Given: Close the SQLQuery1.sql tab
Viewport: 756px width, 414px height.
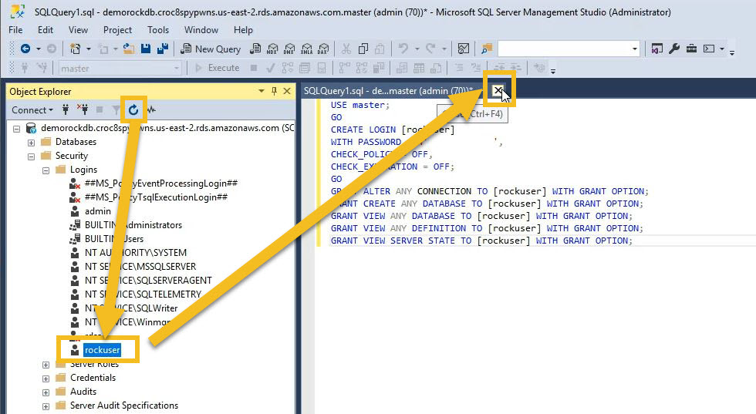Looking at the screenshot, I should point(498,90).
